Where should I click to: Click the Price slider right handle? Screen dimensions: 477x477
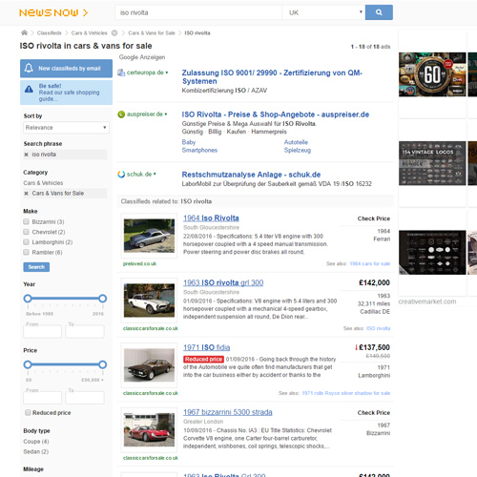[x=102, y=364]
